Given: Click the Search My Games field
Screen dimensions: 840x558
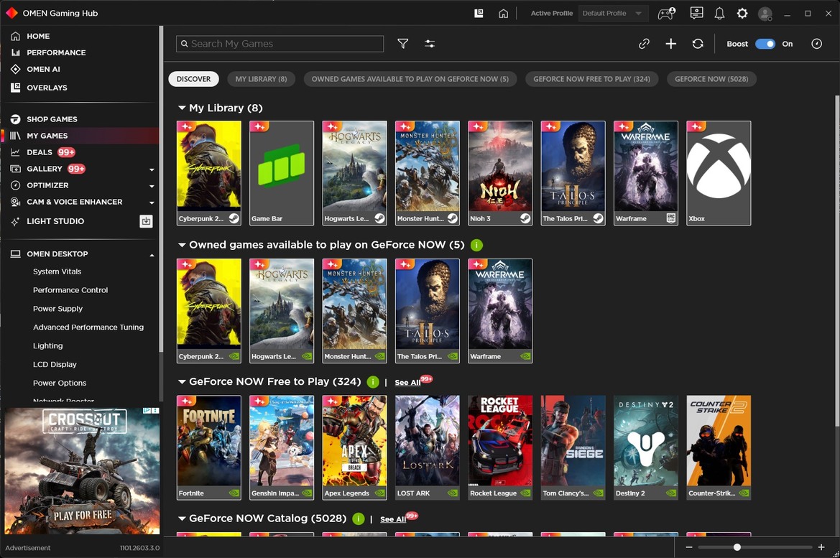Looking at the screenshot, I should point(280,44).
